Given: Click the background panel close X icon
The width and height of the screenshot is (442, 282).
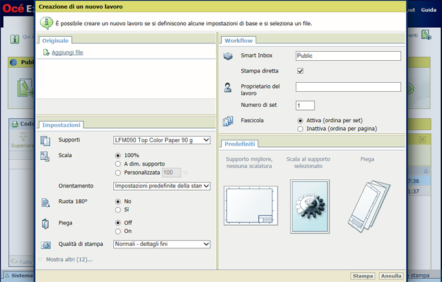Looking at the screenshot, I should (x=422, y=140).
